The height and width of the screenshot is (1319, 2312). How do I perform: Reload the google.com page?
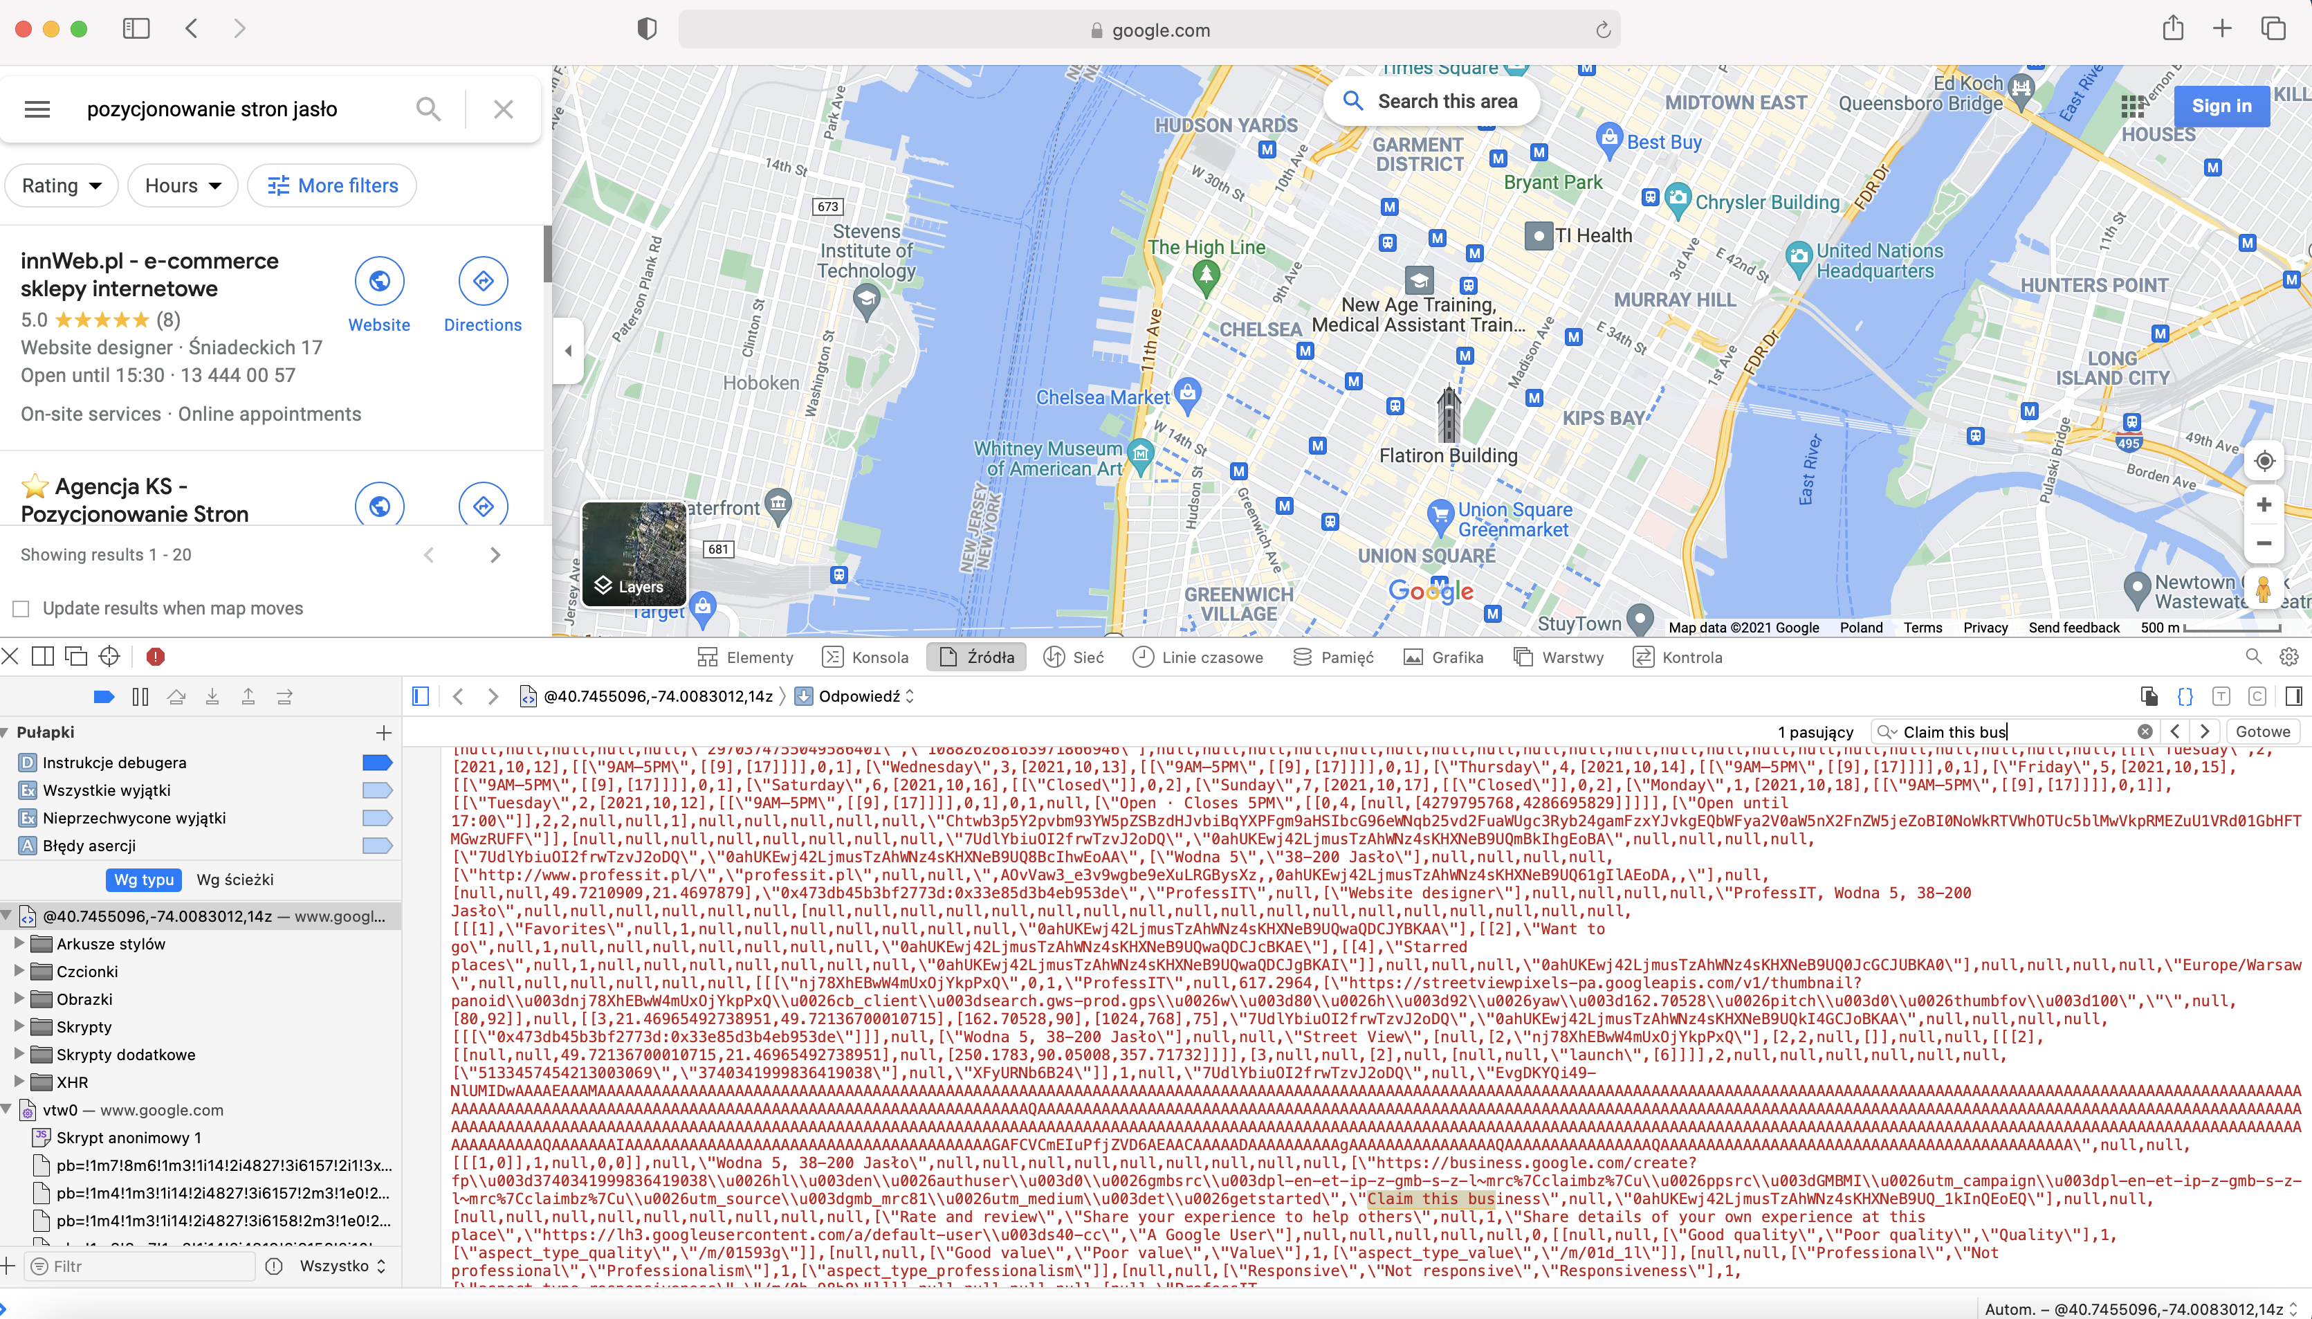(1603, 30)
